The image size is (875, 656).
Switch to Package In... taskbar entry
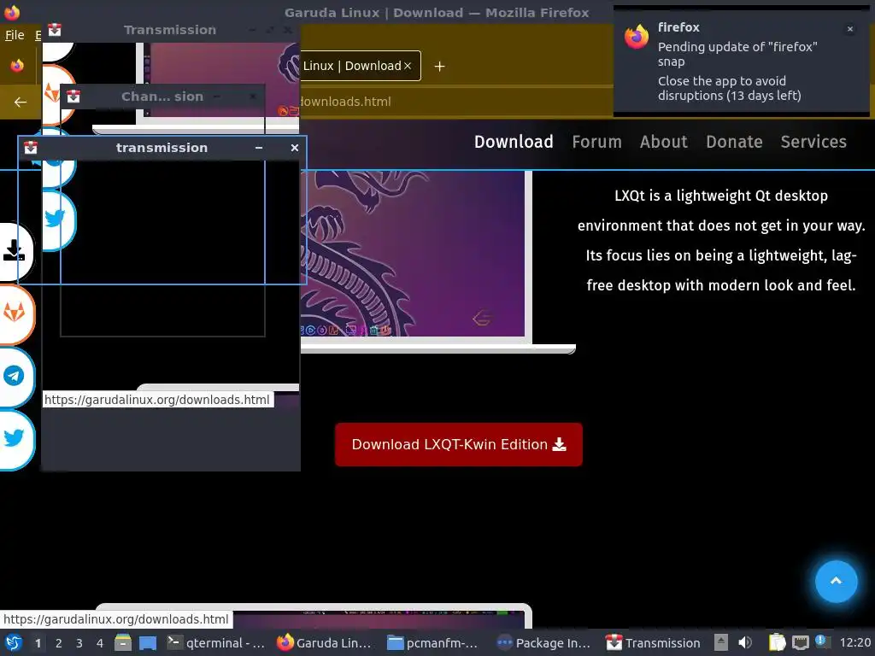tap(543, 642)
